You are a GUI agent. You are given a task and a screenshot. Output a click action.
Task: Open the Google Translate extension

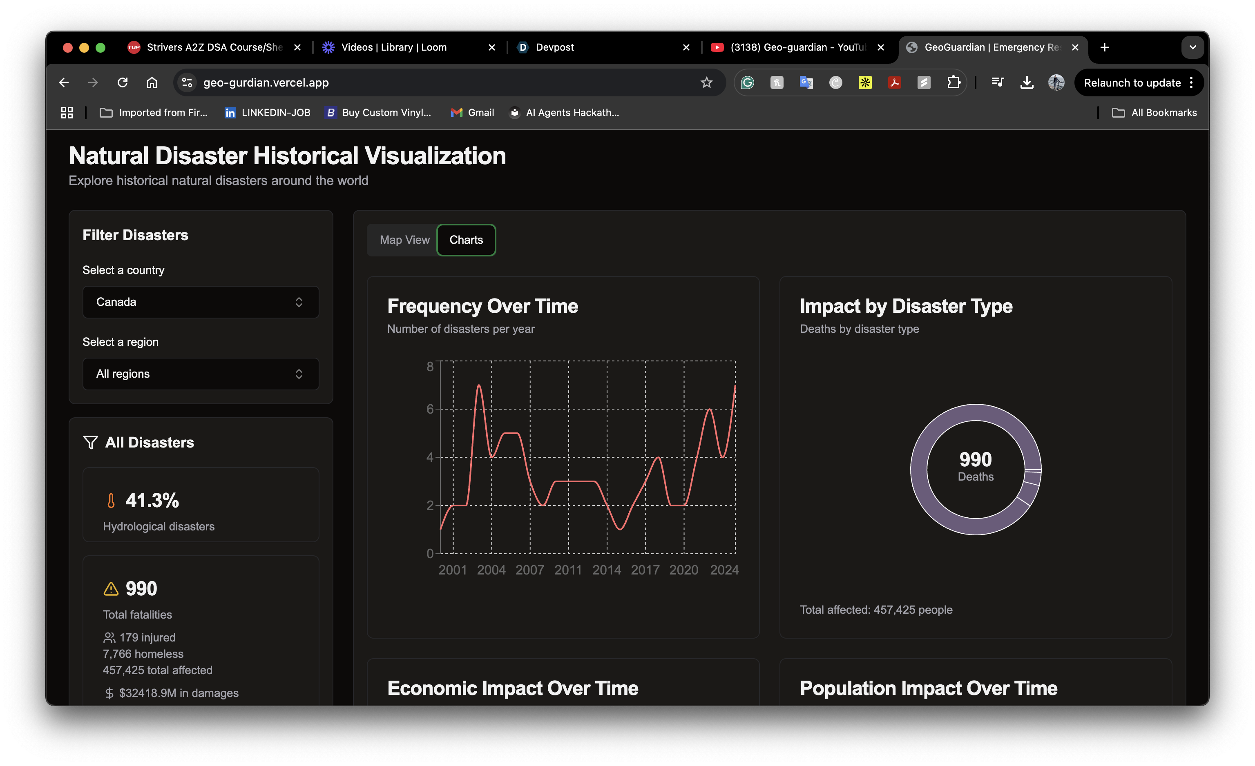coord(806,82)
